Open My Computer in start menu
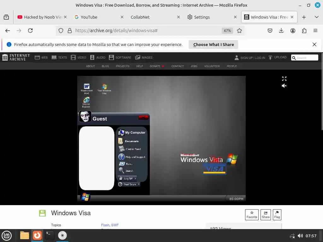 click(132, 133)
